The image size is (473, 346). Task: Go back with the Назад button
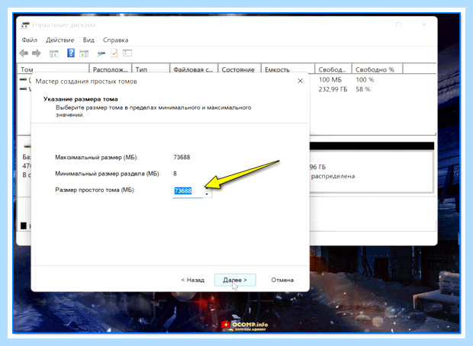coord(193,280)
